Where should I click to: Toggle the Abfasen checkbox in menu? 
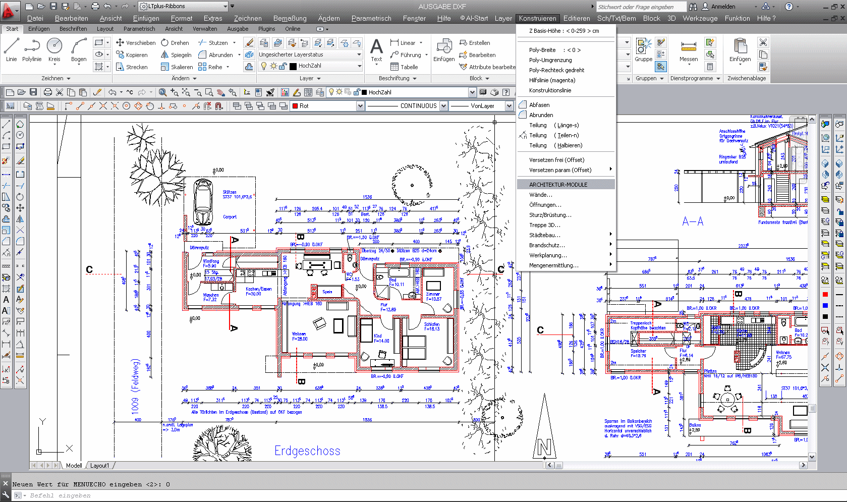pyautogui.click(x=523, y=105)
